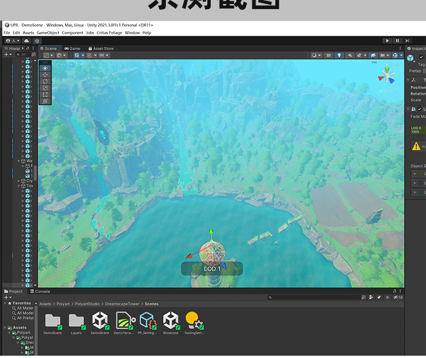Collapse the Assets tree node
This screenshot has width=426, height=358.
5,327
